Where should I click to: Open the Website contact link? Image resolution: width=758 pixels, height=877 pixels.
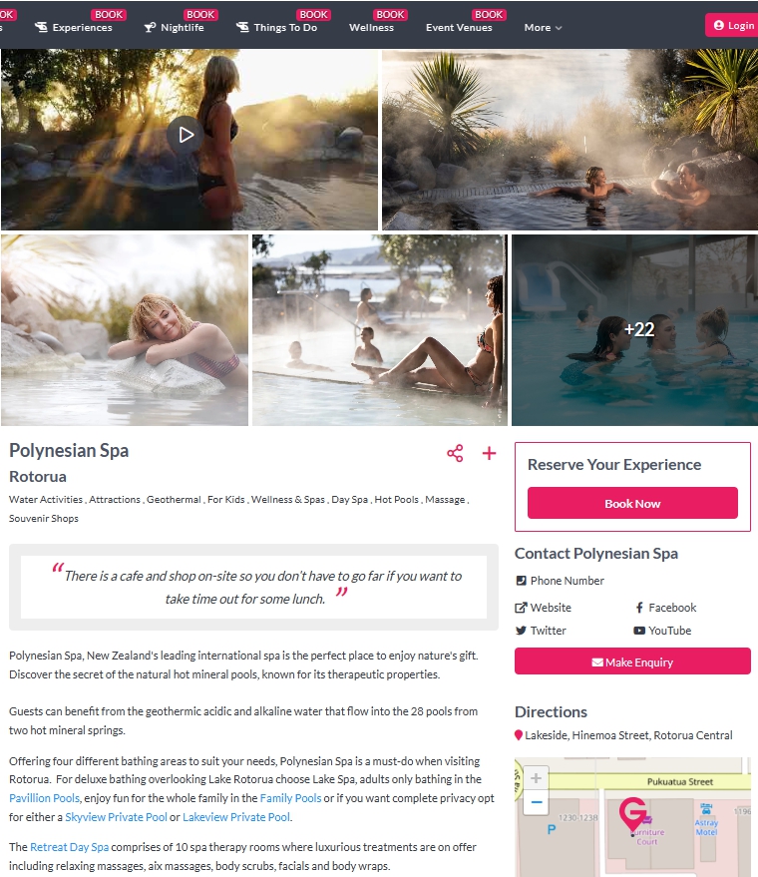543,608
